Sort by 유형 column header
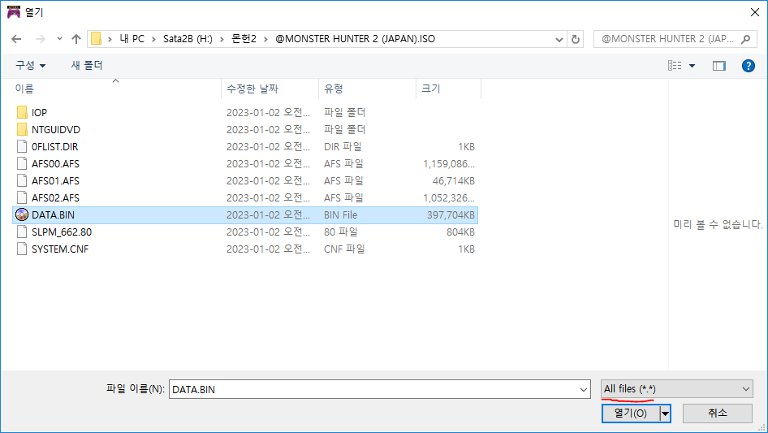The width and height of the screenshot is (768, 433). pos(334,89)
